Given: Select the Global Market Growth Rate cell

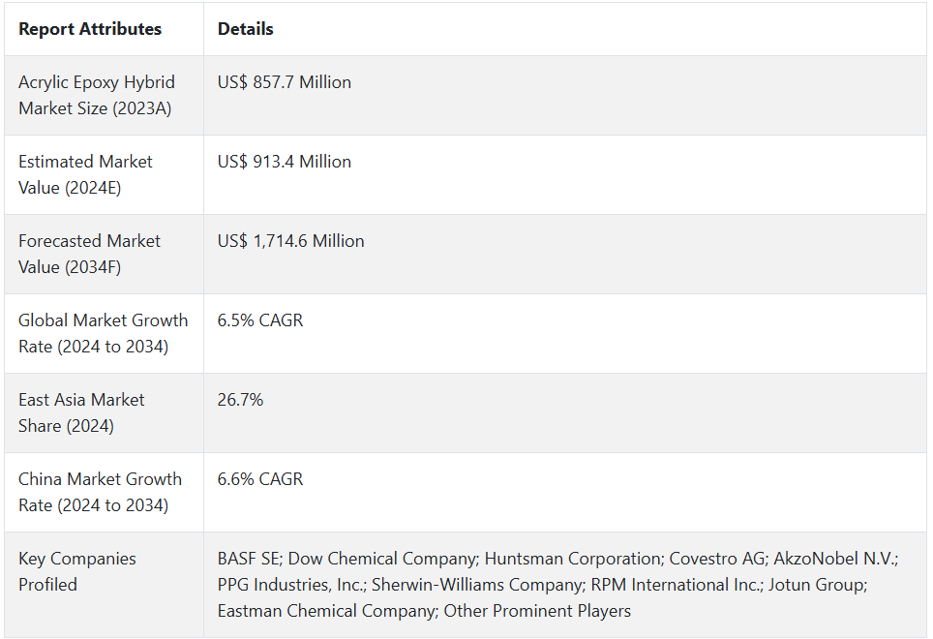Looking at the screenshot, I should coord(103,333).
